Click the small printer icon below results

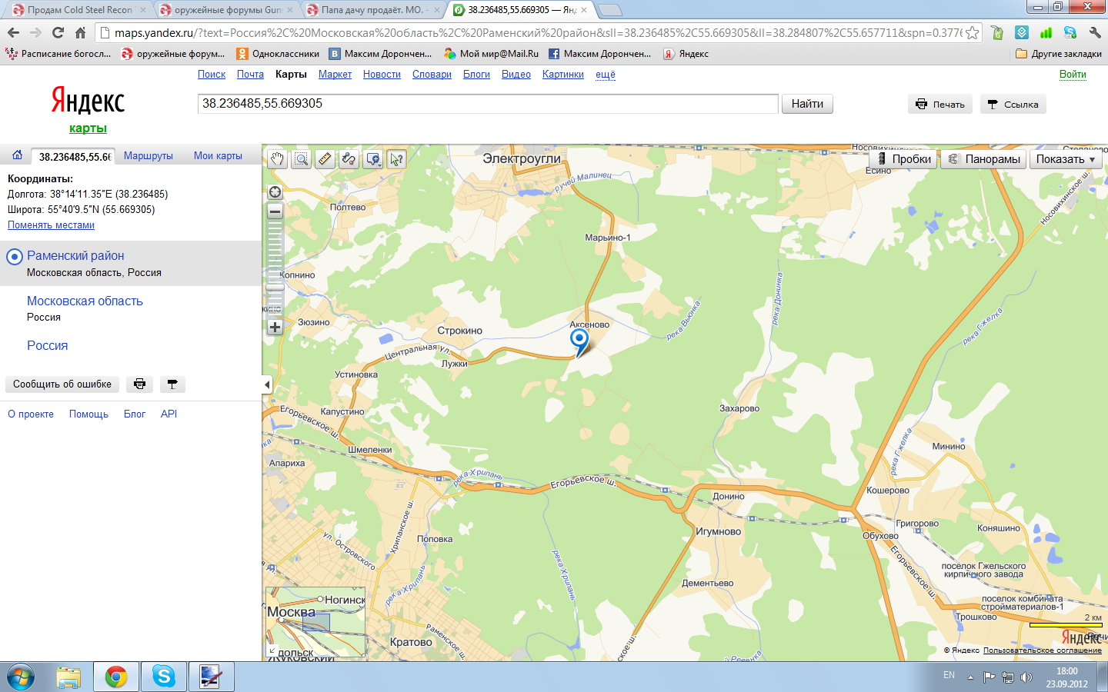(139, 384)
